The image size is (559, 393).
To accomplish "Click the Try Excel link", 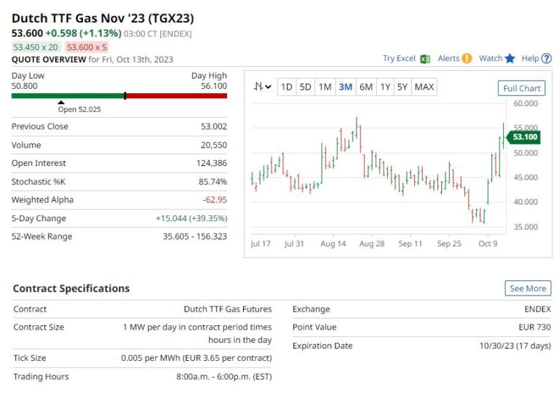I will click(399, 58).
